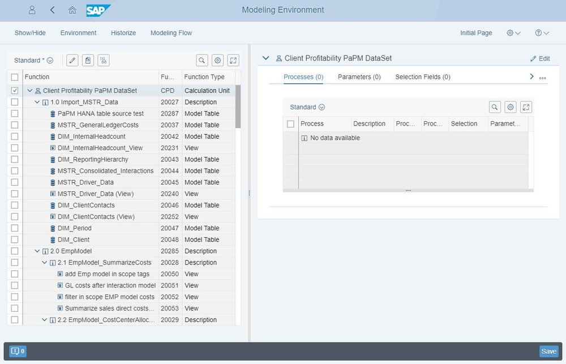Screen dimensions: 566x364
Task: Maximize the function tree table
Action: (233, 61)
